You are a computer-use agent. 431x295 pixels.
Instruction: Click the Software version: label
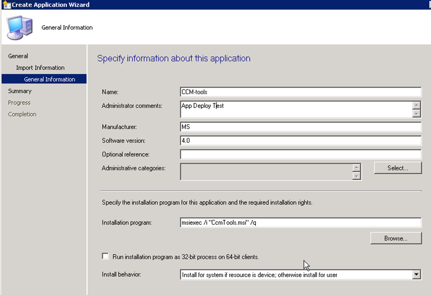click(x=123, y=141)
